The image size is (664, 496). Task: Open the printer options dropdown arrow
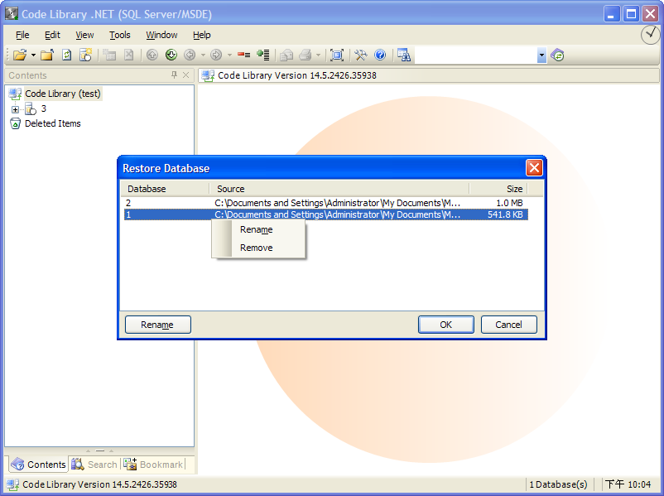pyautogui.click(x=318, y=55)
